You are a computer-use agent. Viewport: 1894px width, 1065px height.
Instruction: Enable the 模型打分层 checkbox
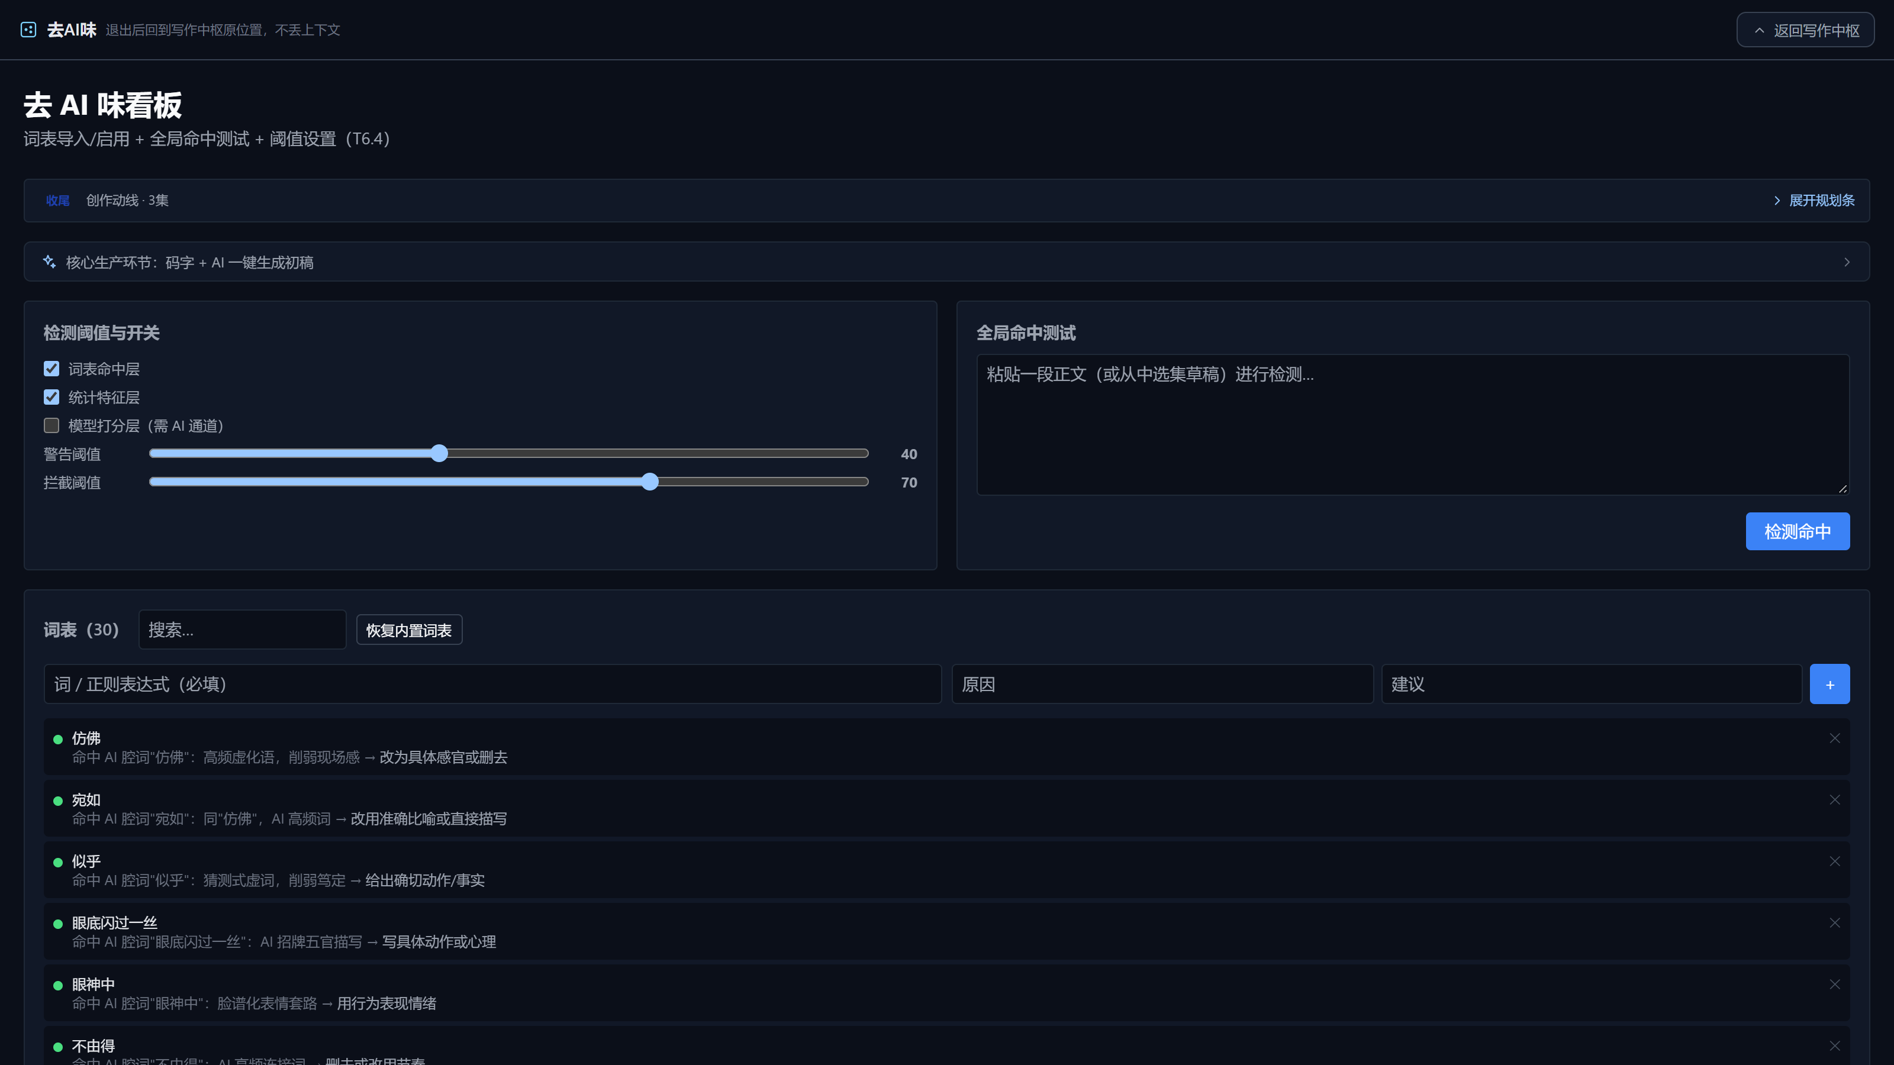[51, 425]
